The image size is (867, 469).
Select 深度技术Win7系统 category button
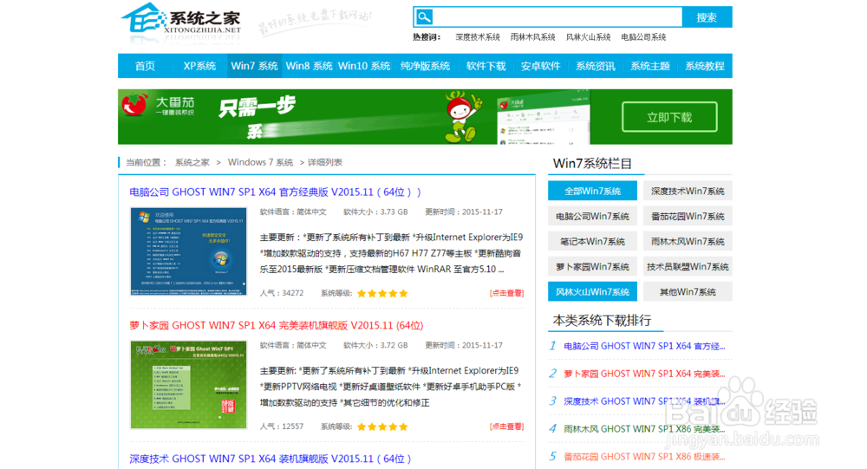point(688,191)
